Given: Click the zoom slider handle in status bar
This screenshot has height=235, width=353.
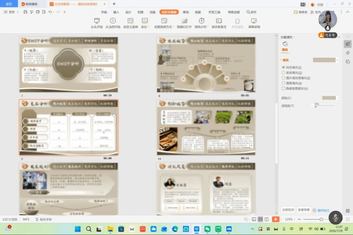Looking at the screenshot, I should [321, 219].
